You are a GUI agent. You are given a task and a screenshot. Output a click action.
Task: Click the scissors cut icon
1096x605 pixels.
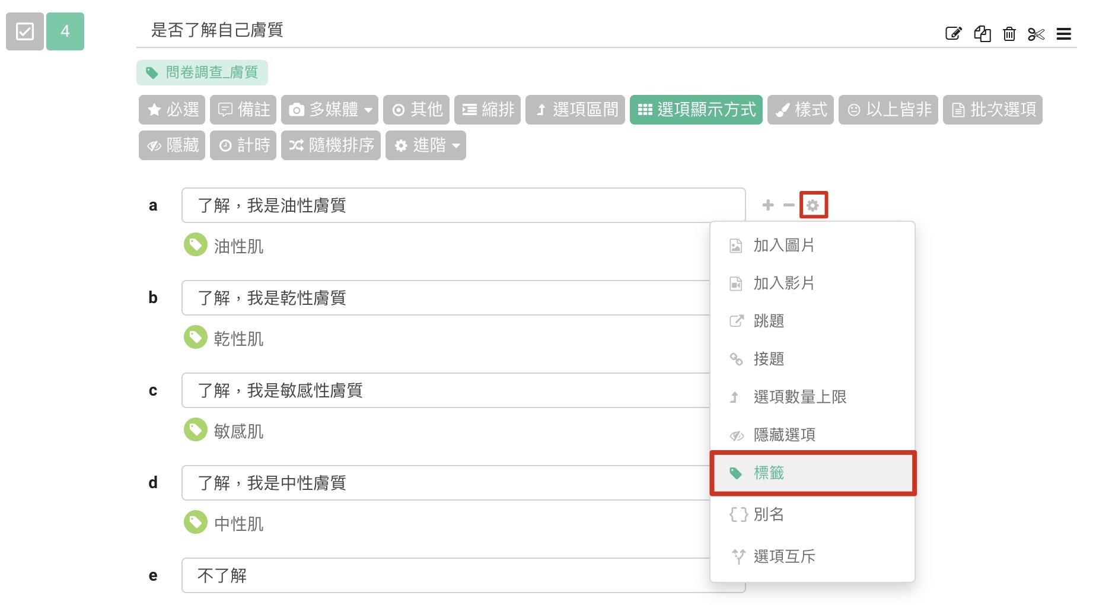[x=1036, y=34]
